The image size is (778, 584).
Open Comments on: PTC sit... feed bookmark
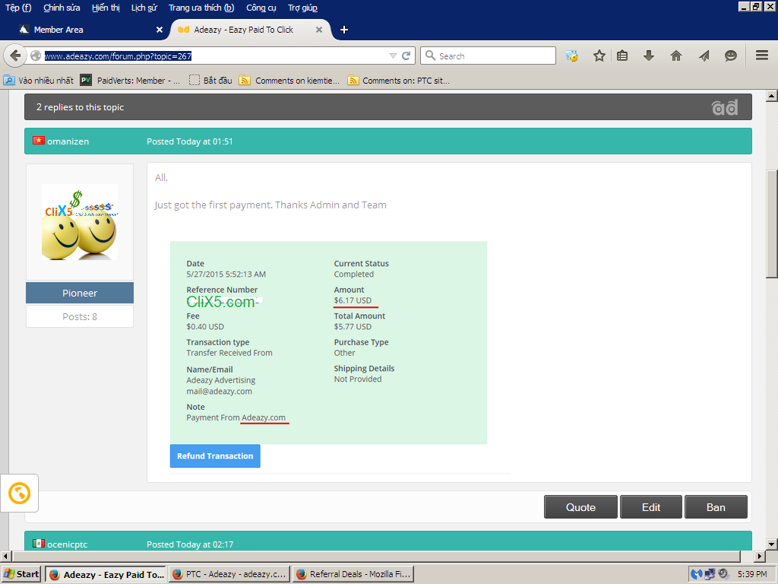tap(399, 81)
